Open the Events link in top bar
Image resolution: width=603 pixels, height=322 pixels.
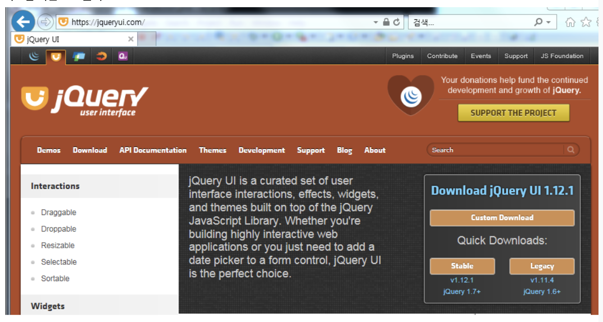[x=481, y=56]
